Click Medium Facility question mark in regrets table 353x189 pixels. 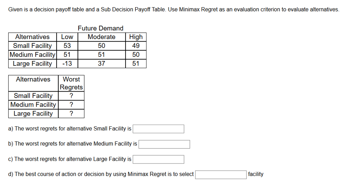click(71, 105)
